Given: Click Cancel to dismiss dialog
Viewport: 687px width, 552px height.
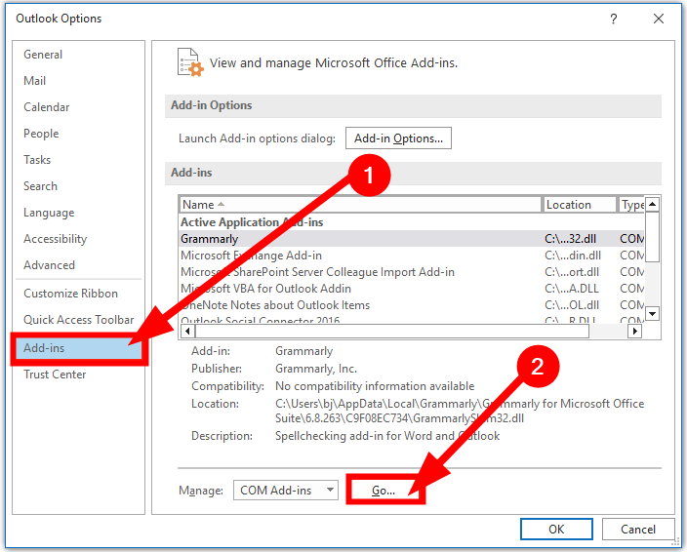Looking at the screenshot, I should click(638, 530).
